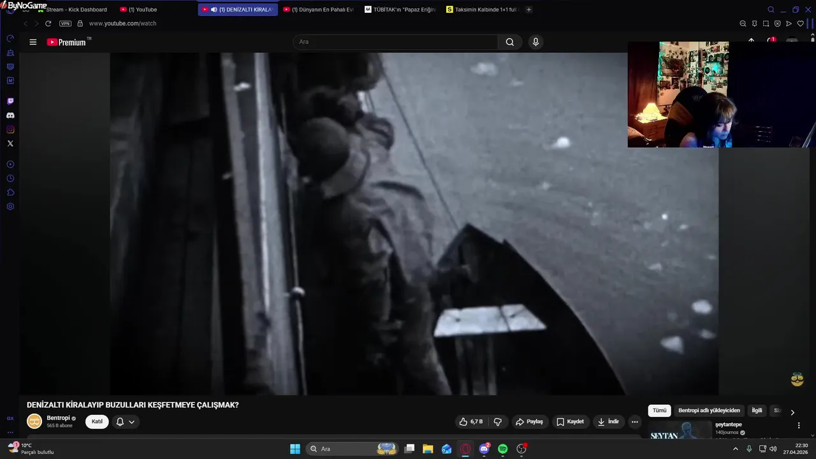Open the Bentropi channel name link
Viewport: 816px width, 459px height.
click(58, 418)
